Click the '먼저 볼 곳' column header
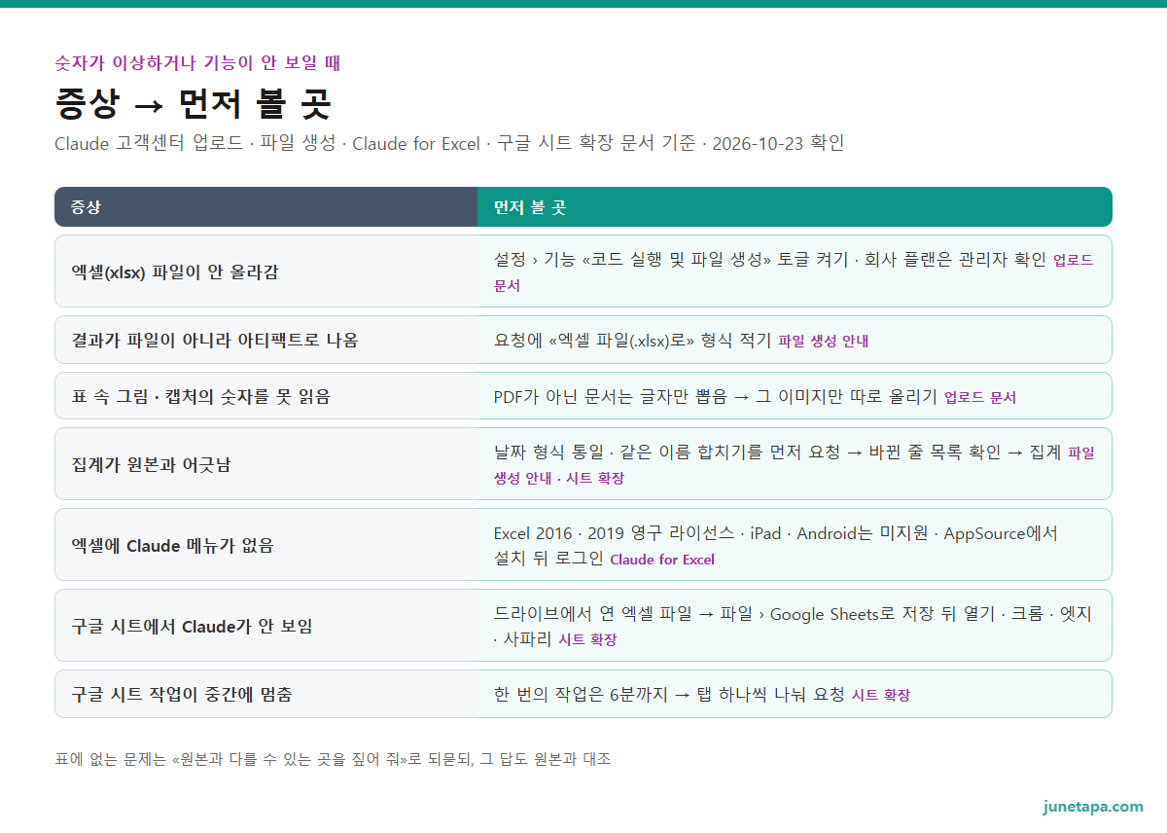Screen dimensions: 1167x833 (x=795, y=207)
